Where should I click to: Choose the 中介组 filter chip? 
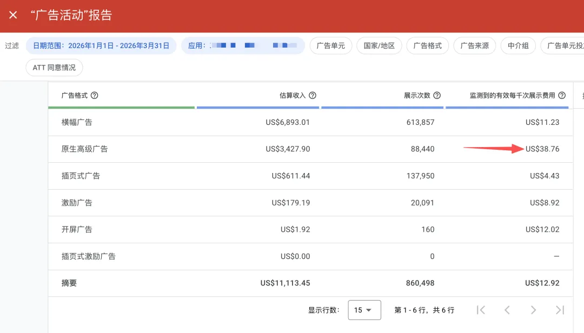click(518, 46)
